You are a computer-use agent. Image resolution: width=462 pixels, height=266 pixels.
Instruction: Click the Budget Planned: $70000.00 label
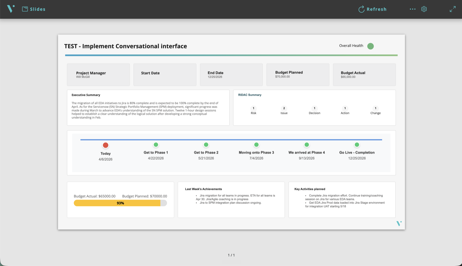[145, 196]
